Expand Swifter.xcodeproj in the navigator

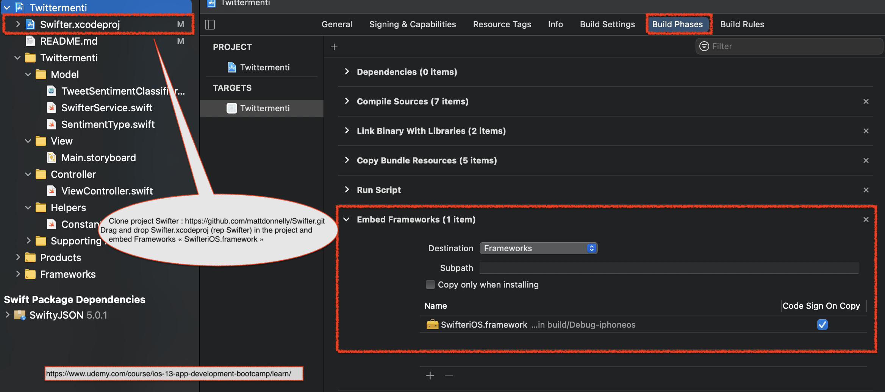[18, 24]
